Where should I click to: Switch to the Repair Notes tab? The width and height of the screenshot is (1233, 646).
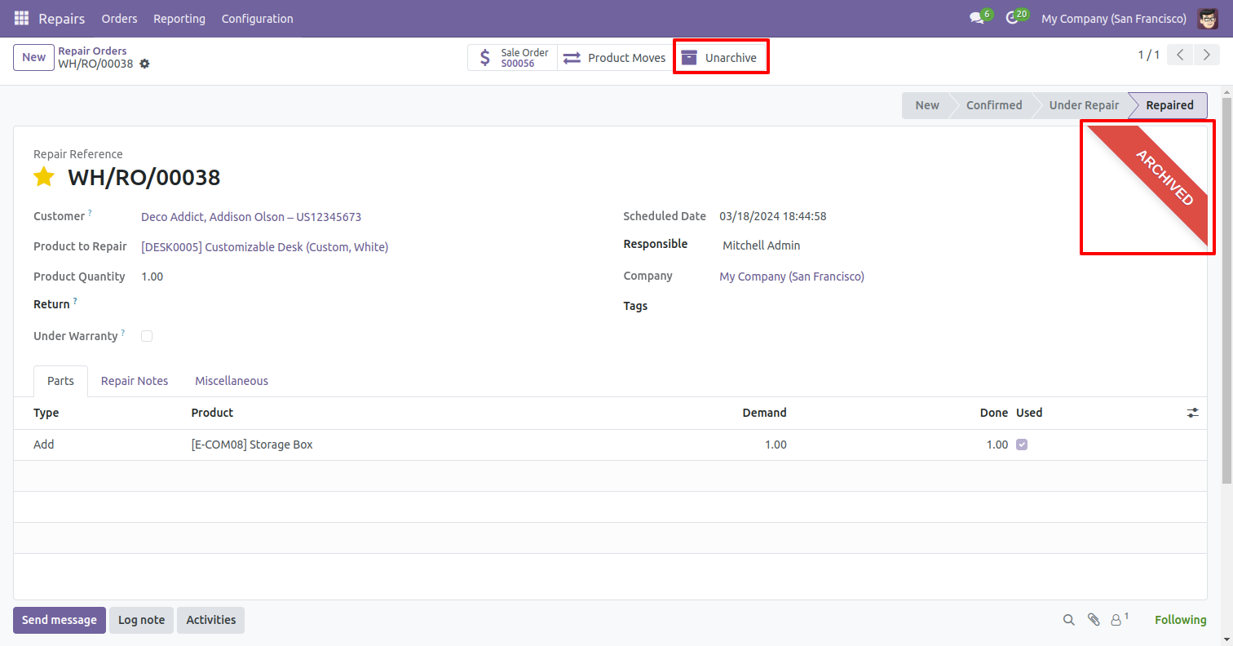click(x=135, y=381)
